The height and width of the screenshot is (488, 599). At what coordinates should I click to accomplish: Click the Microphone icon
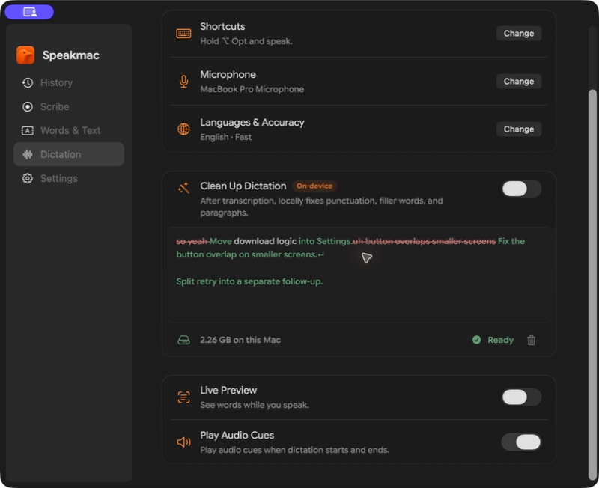[x=183, y=82]
